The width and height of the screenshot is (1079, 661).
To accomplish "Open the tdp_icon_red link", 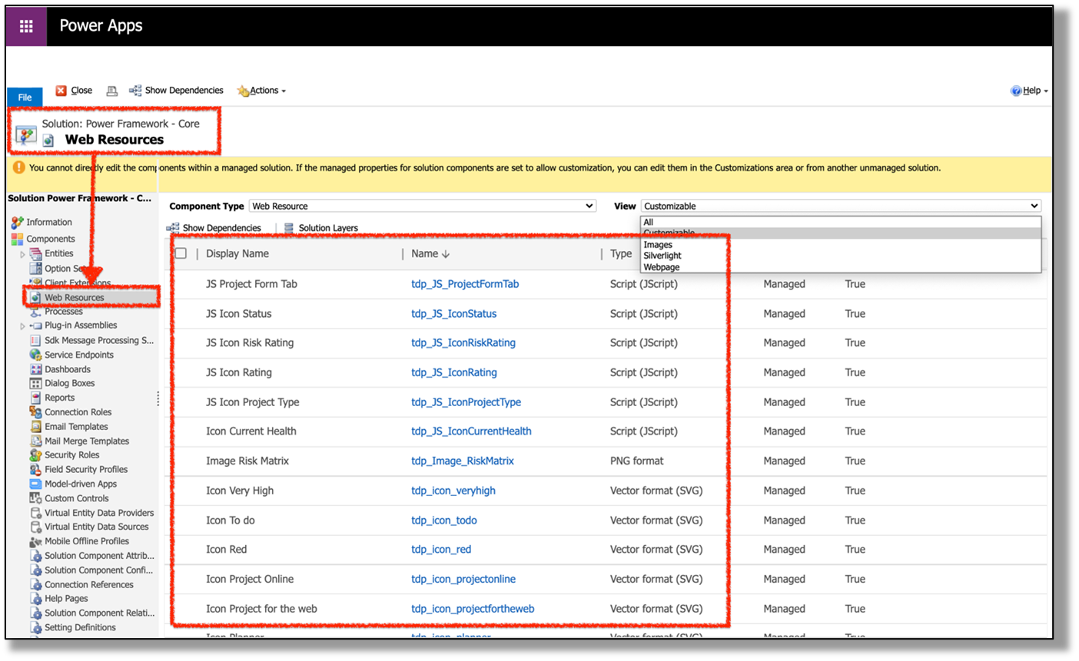I will pyautogui.click(x=441, y=550).
